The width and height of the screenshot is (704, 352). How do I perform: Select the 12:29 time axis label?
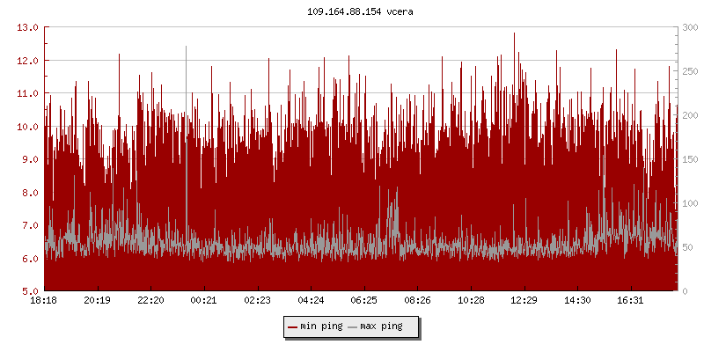tap(524, 301)
